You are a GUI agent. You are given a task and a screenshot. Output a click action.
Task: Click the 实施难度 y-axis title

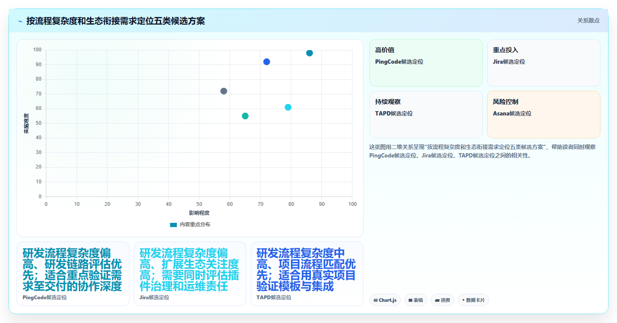coord(26,124)
